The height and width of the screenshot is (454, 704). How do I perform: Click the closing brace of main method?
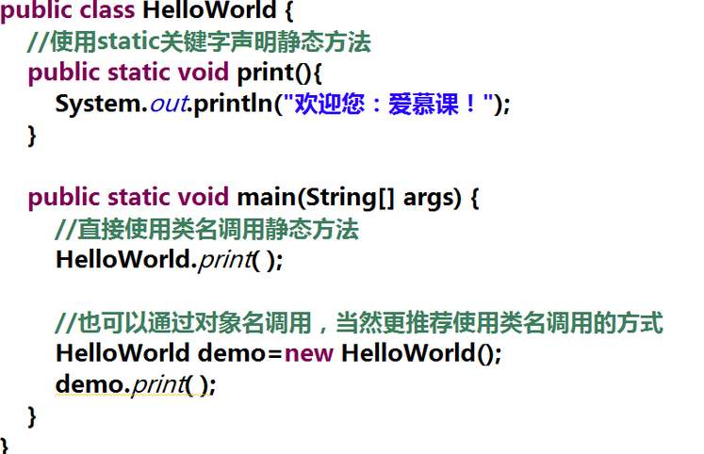[x=32, y=417]
